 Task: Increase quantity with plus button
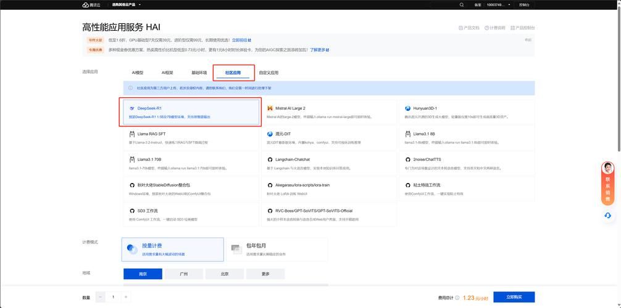(126, 297)
